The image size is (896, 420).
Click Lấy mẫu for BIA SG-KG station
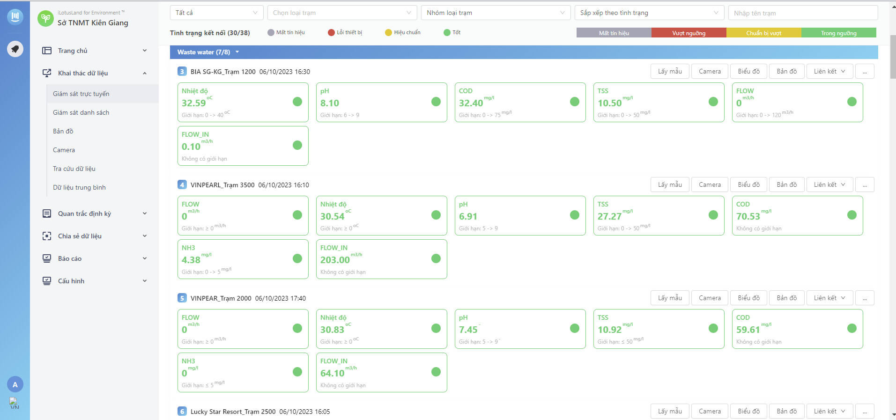click(670, 71)
